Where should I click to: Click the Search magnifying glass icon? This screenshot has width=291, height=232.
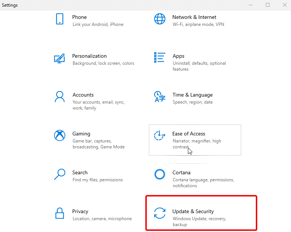click(x=60, y=174)
